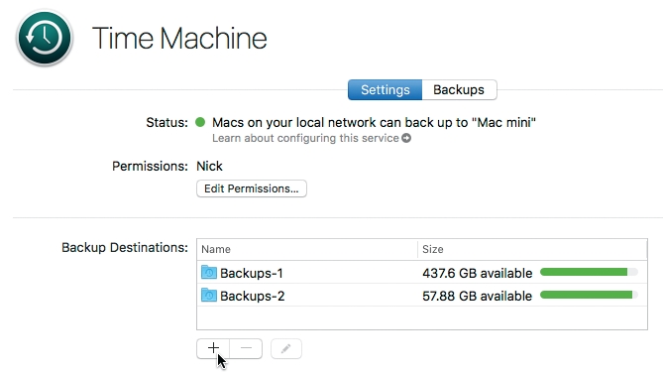Select the Backups-1 destination row
This screenshot has height=373, width=663.
[x=422, y=272]
